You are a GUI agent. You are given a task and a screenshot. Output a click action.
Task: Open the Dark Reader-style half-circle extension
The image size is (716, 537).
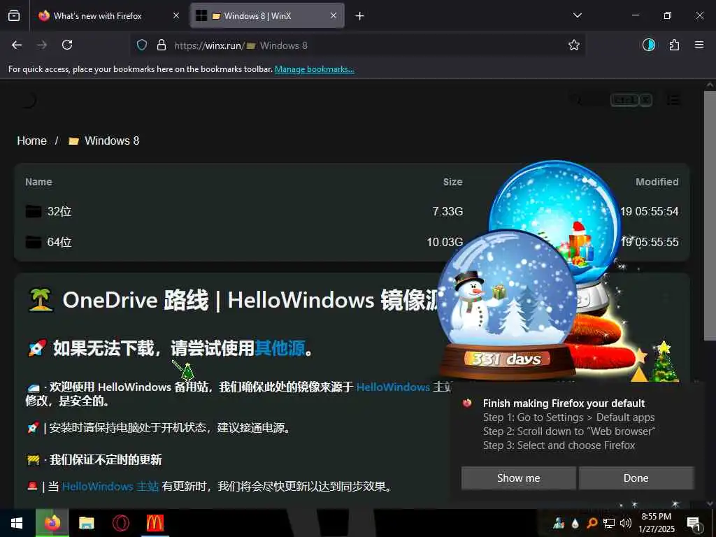tap(648, 45)
